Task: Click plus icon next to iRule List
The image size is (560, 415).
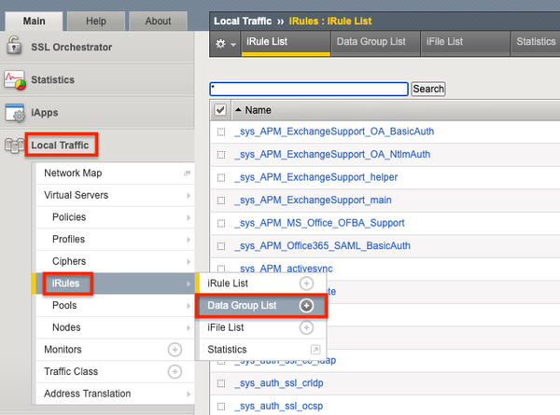Action: 306,283
